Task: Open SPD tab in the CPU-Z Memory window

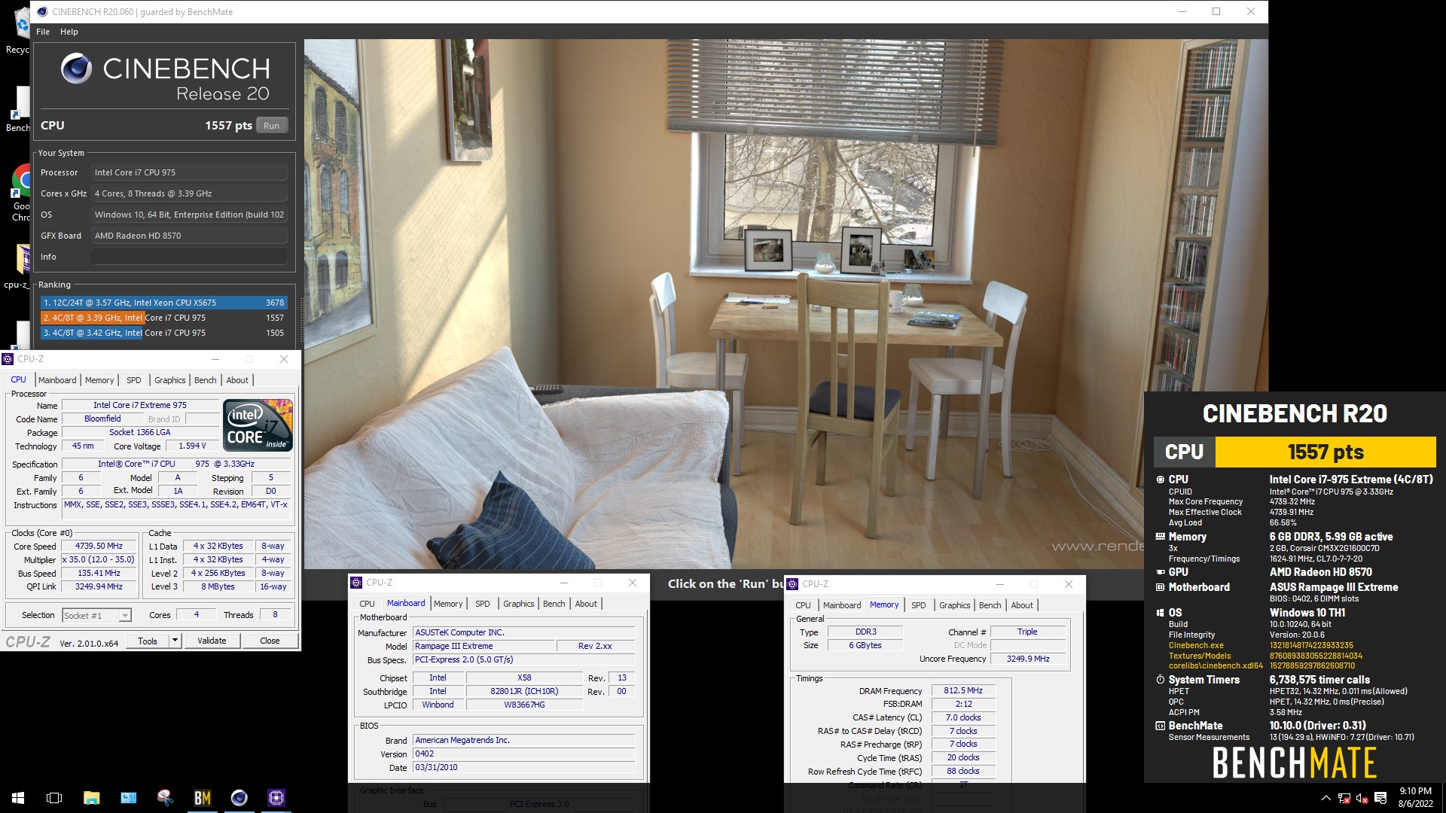Action: coord(919,605)
